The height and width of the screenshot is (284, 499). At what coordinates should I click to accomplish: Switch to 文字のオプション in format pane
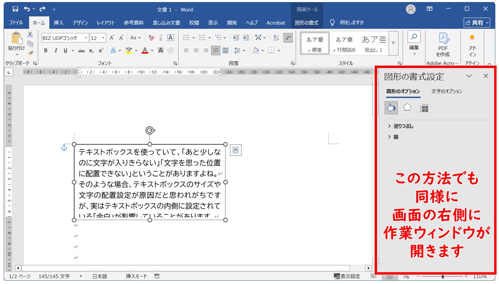tap(447, 91)
